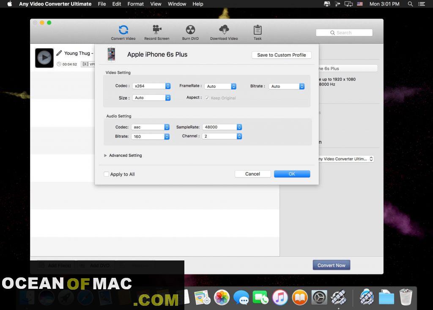Open the Download Video tool
This screenshot has height=310, width=433.
click(x=224, y=33)
